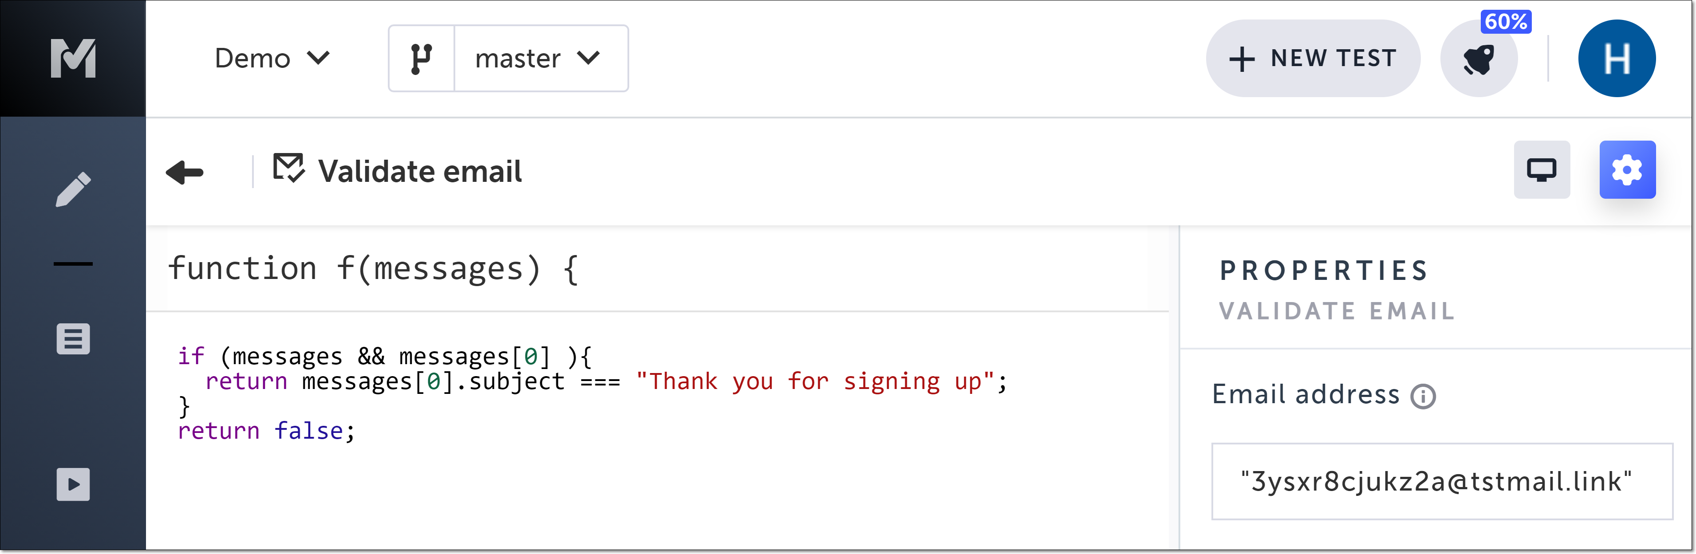Open the document list sidebar icon
The height and width of the screenshot is (554, 1696).
click(x=73, y=339)
